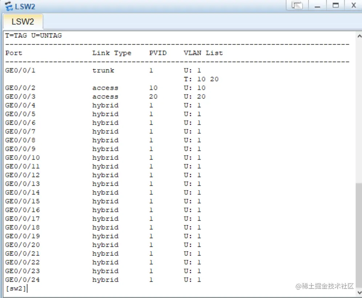362x298 pixels.
Task: Click 'U: 1' for GE0/0/16
Action: click(193, 210)
